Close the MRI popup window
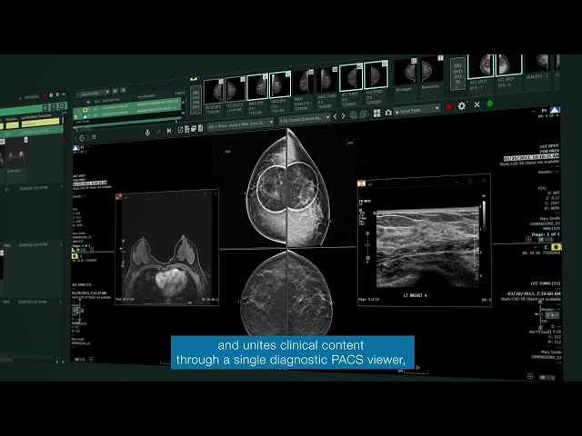 coord(216,193)
